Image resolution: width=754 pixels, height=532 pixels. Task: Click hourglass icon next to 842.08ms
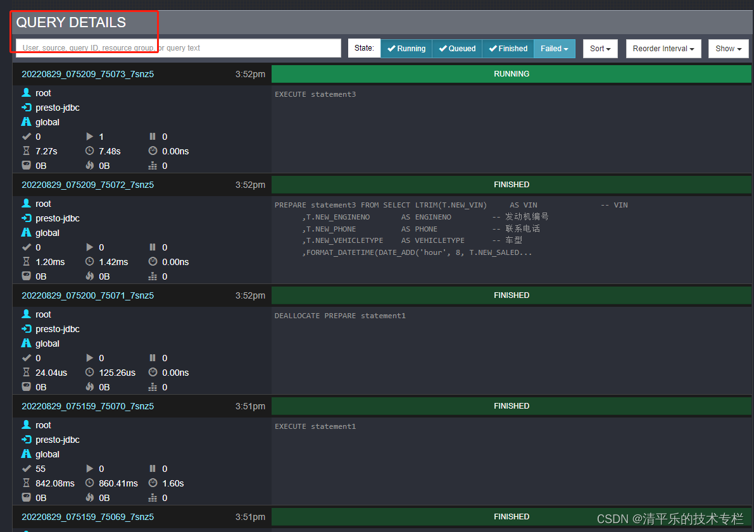(x=27, y=483)
